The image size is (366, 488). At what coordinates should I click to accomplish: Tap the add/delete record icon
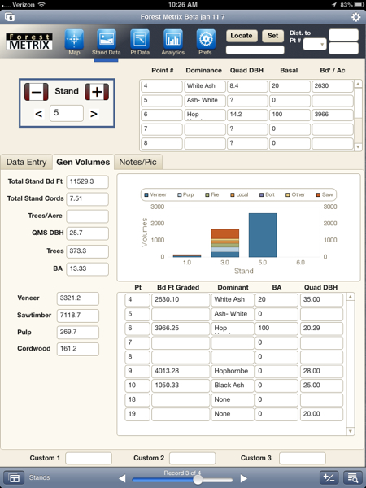pyautogui.click(x=329, y=477)
